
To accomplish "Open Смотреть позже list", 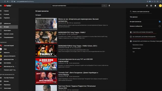I will [9, 34].
